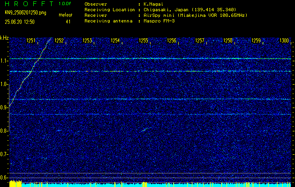
Task: Click the 1259 time marker
Action: pyautogui.click(x=256, y=41)
